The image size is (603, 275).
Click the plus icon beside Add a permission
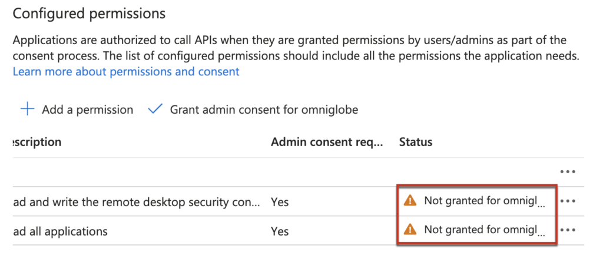click(27, 110)
